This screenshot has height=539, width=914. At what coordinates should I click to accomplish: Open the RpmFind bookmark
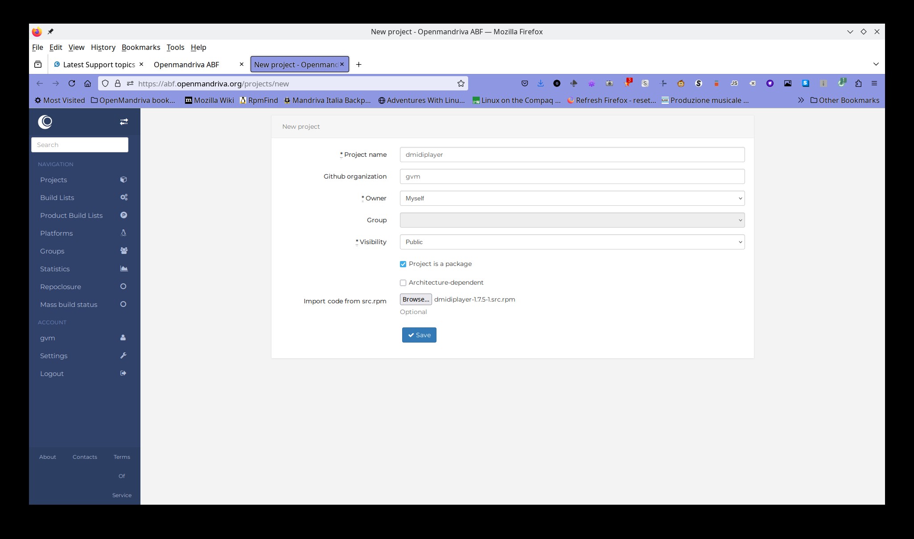(x=259, y=100)
